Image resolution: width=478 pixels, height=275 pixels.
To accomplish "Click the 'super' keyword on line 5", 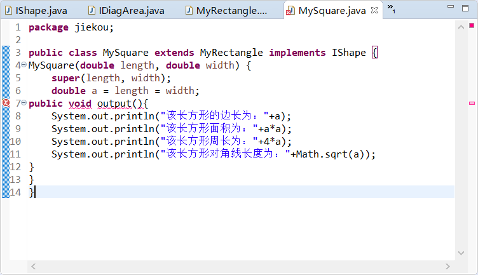I will pyautogui.click(x=65, y=78).
